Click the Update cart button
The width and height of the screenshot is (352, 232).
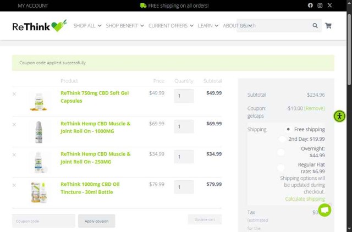[205, 219]
